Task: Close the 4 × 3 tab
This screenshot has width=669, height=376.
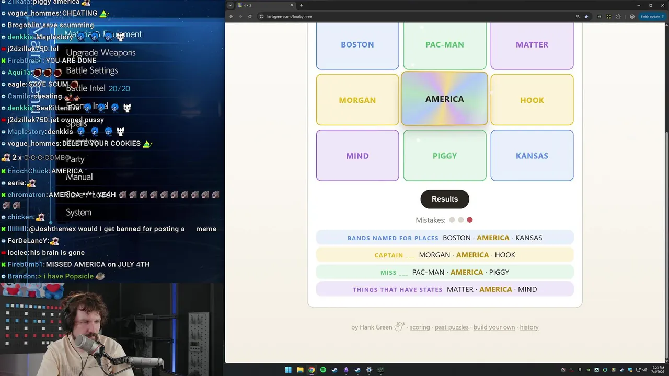Action: tap(292, 5)
